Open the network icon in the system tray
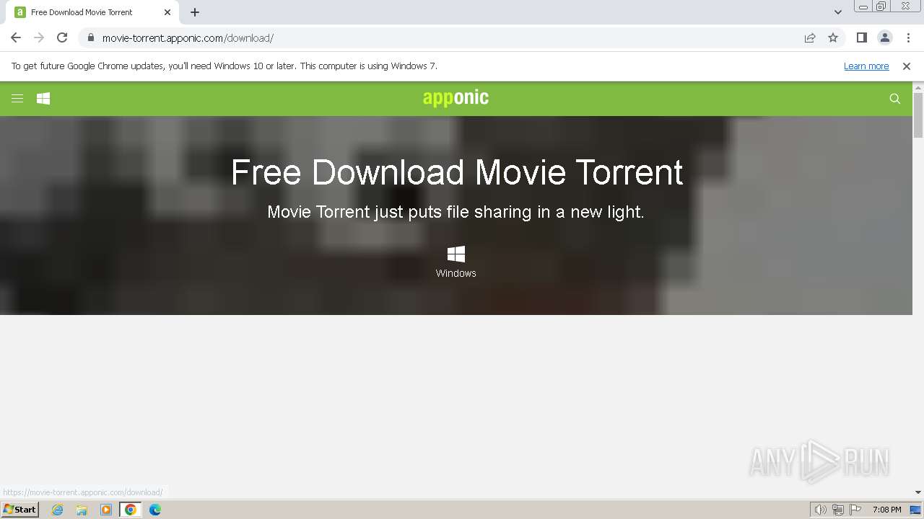This screenshot has width=924, height=519. tap(838, 510)
